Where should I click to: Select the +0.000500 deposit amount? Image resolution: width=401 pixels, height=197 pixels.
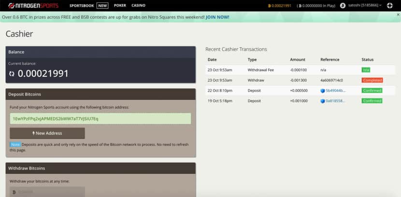tap(299, 90)
